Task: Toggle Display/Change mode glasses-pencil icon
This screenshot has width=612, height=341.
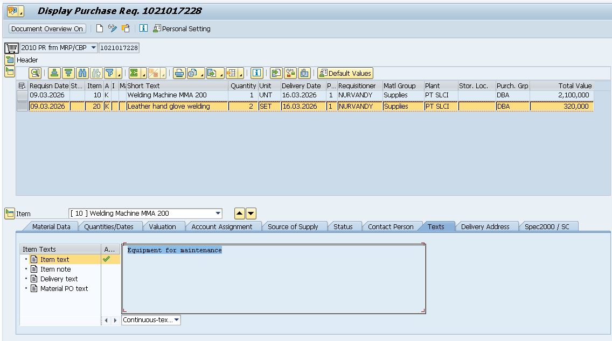Action: 113,29
